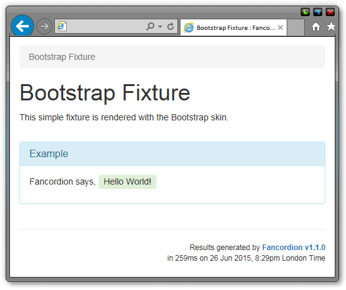Click the red close window button
This screenshot has width=346, height=290.
(330, 12)
